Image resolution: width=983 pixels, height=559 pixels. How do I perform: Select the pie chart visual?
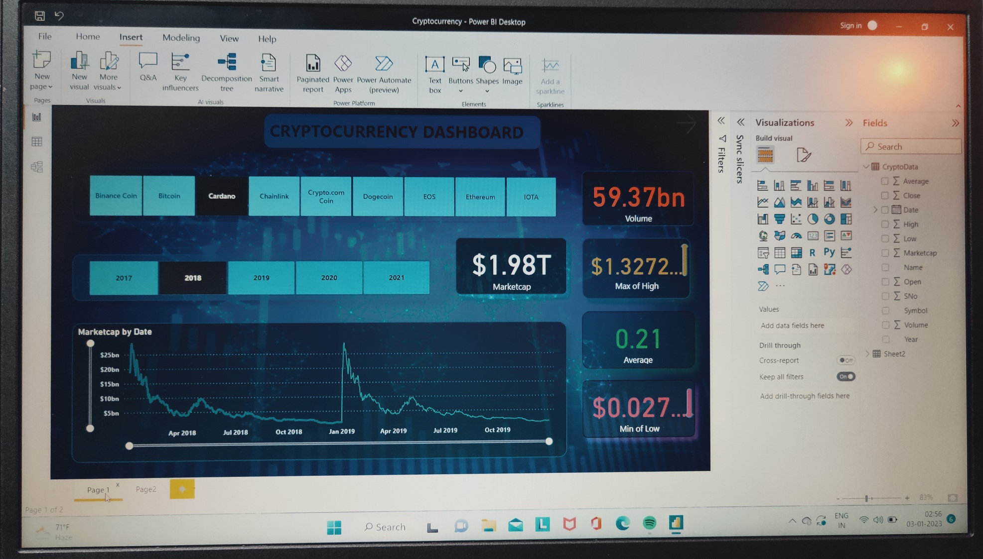[813, 219]
